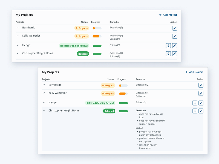Open Add Project in the top card
The height and width of the screenshot is (164, 219).
[168, 15]
